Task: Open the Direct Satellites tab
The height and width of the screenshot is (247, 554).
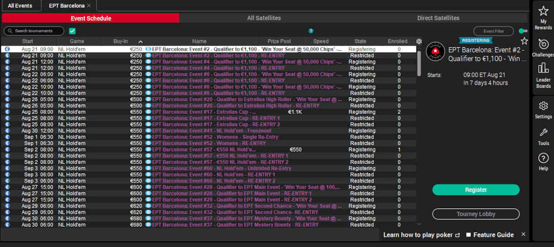Action: (438, 18)
